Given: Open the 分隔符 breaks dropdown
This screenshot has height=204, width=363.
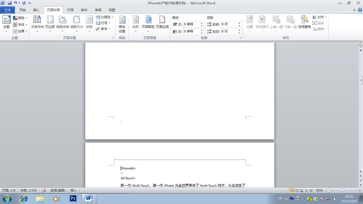Looking at the screenshot, I should coord(104,17).
